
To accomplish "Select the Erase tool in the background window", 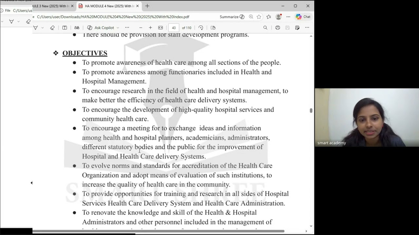I will click(28, 22).
